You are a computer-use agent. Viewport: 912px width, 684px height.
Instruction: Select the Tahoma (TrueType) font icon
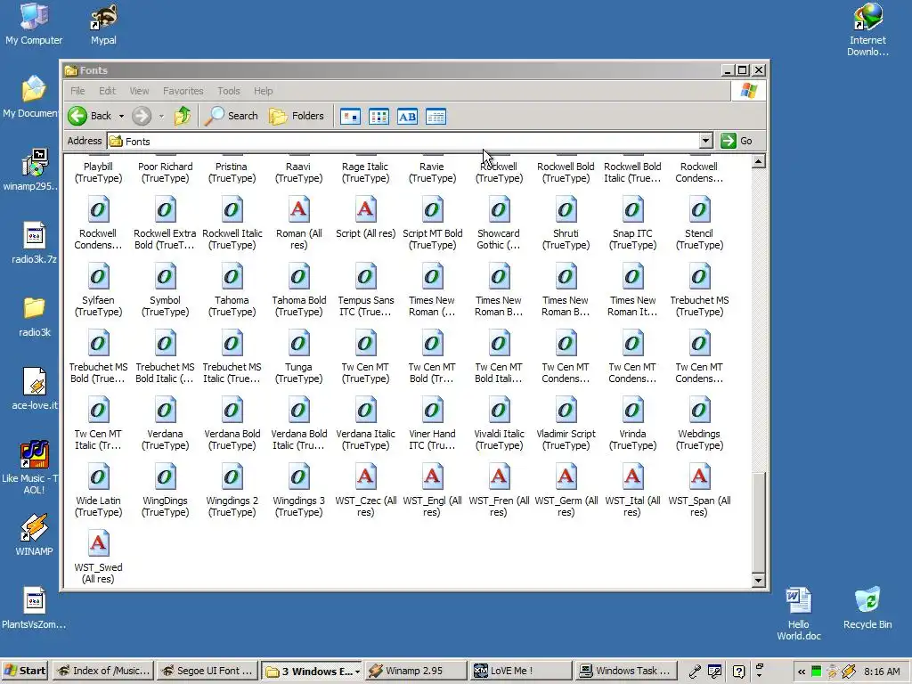pyautogui.click(x=232, y=277)
